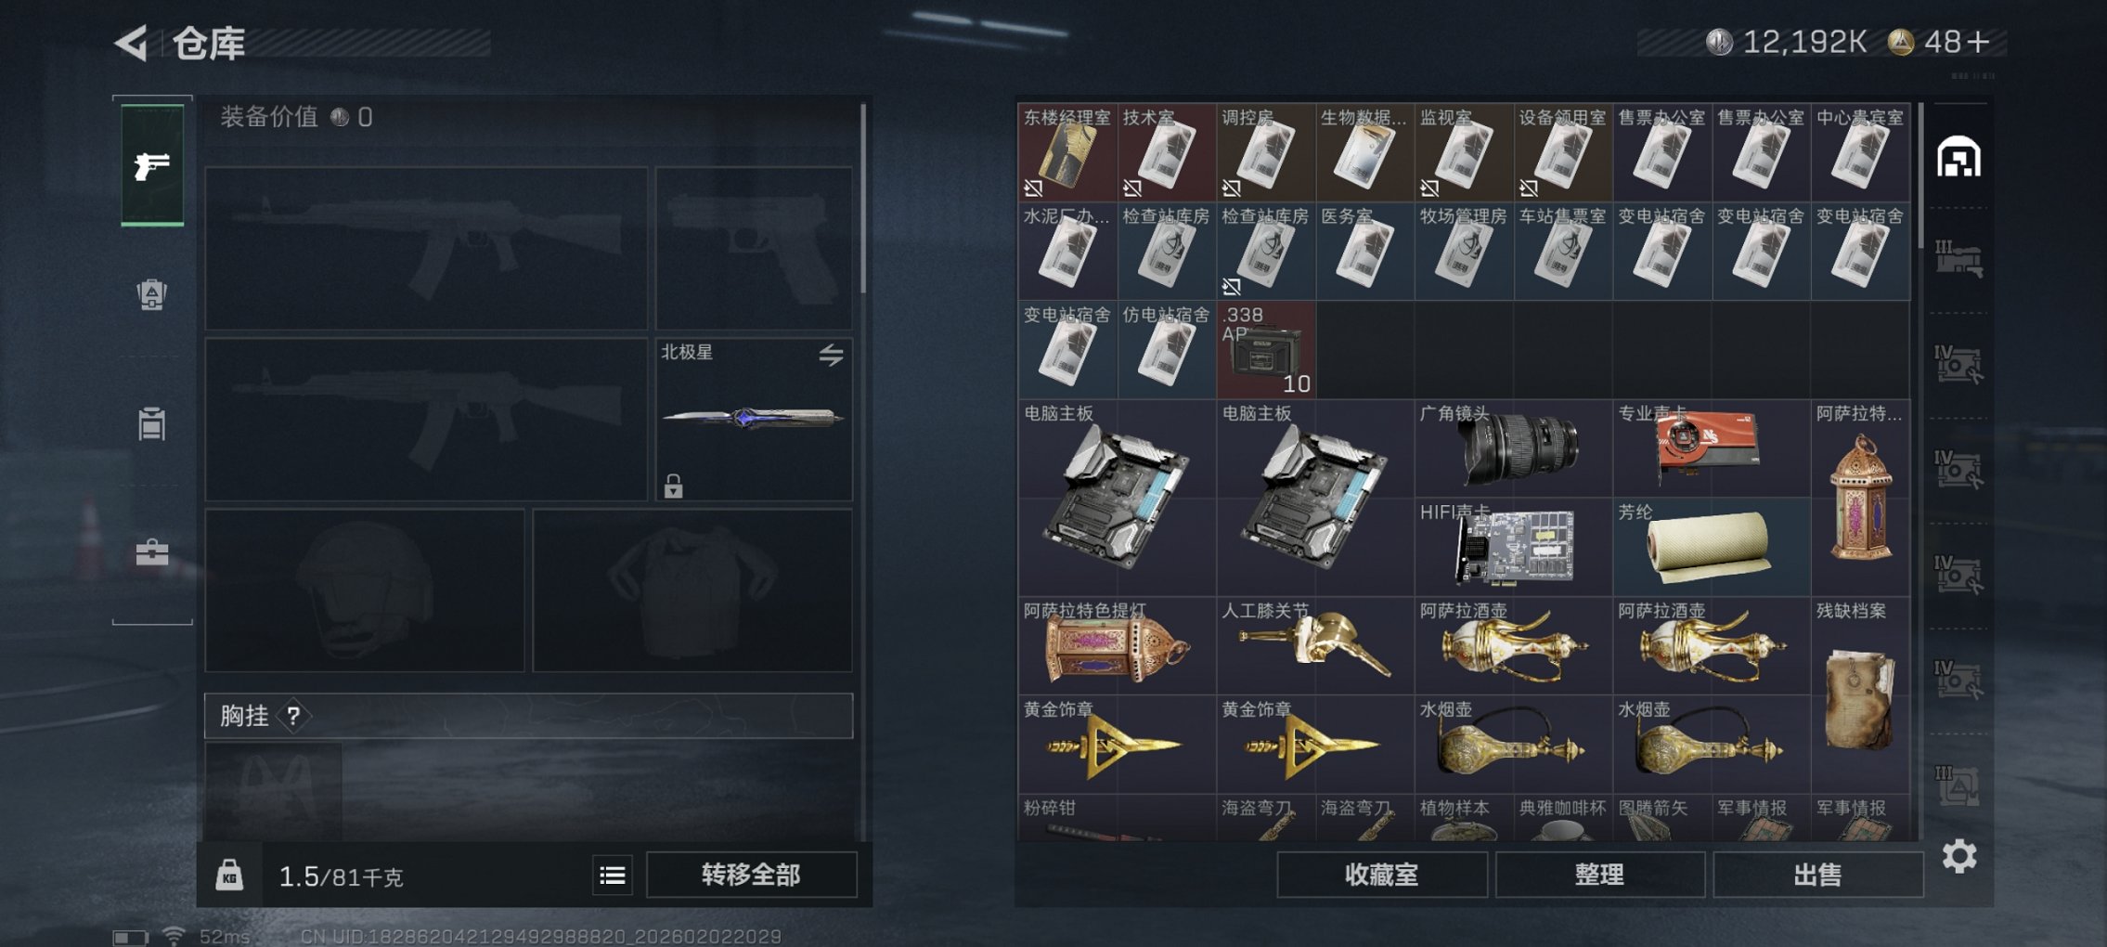Add currency with the plus icon
Screen dimensions: 2107x947
click(x=1978, y=43)
